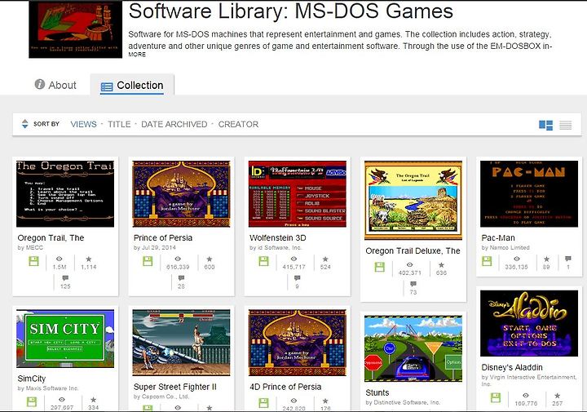Click reviews comment icon on Oregon Trail Deluxe card
Viewport: 587px width, 412px height.
[413, 284]
